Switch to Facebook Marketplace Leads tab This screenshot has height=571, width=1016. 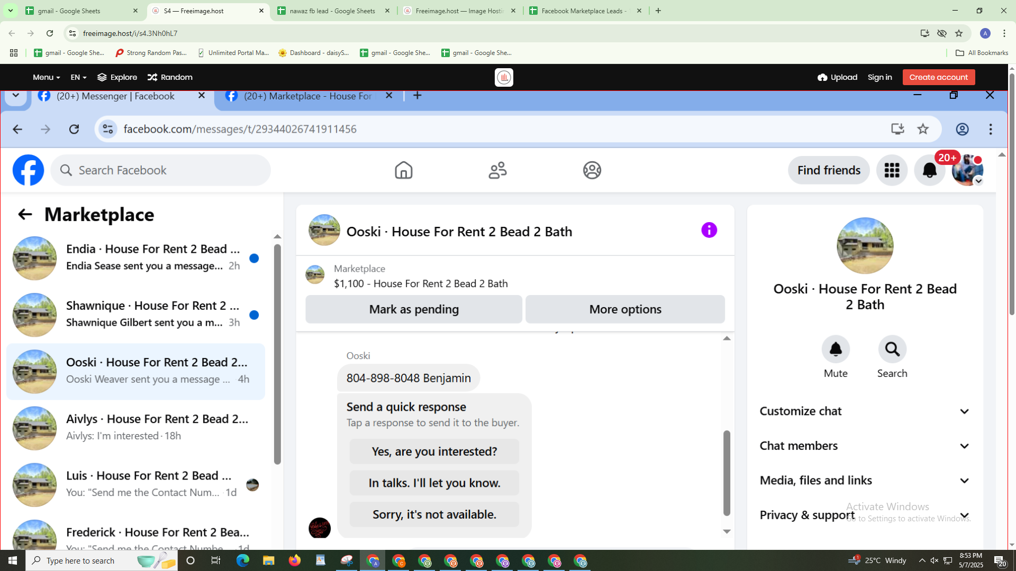[584, 11]
